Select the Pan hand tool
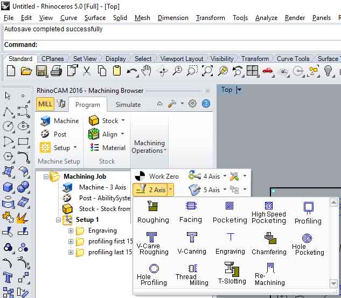This screenshot has width=341, height=298. [x=147, y=71]
